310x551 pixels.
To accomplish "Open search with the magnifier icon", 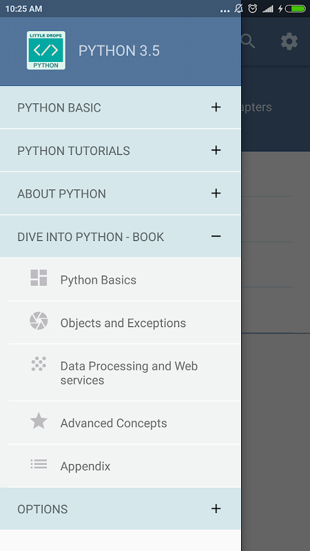I will (248, 41).
